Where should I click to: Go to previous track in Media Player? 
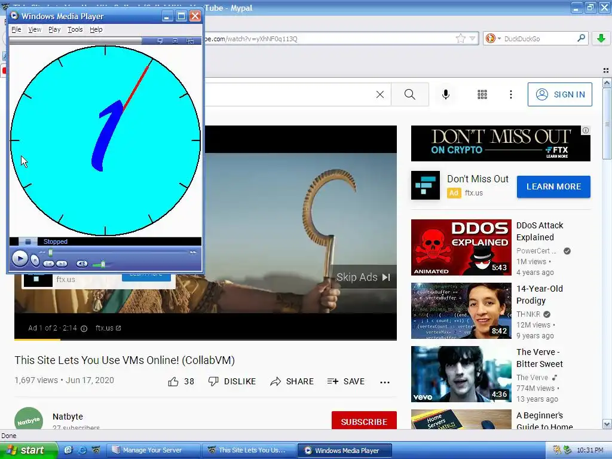click(48, 264)
